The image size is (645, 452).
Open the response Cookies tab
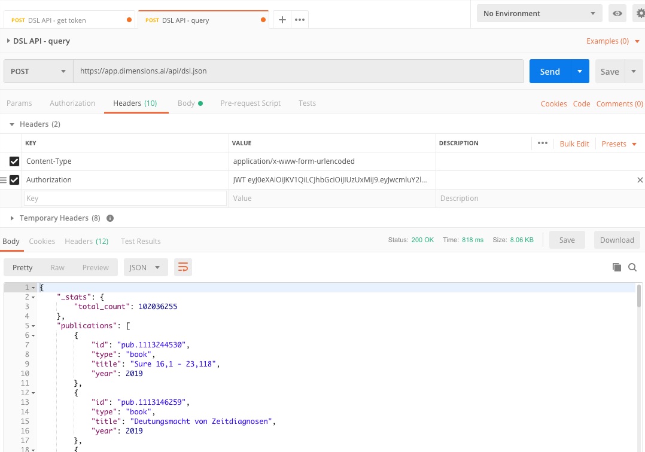pos(42,241)
